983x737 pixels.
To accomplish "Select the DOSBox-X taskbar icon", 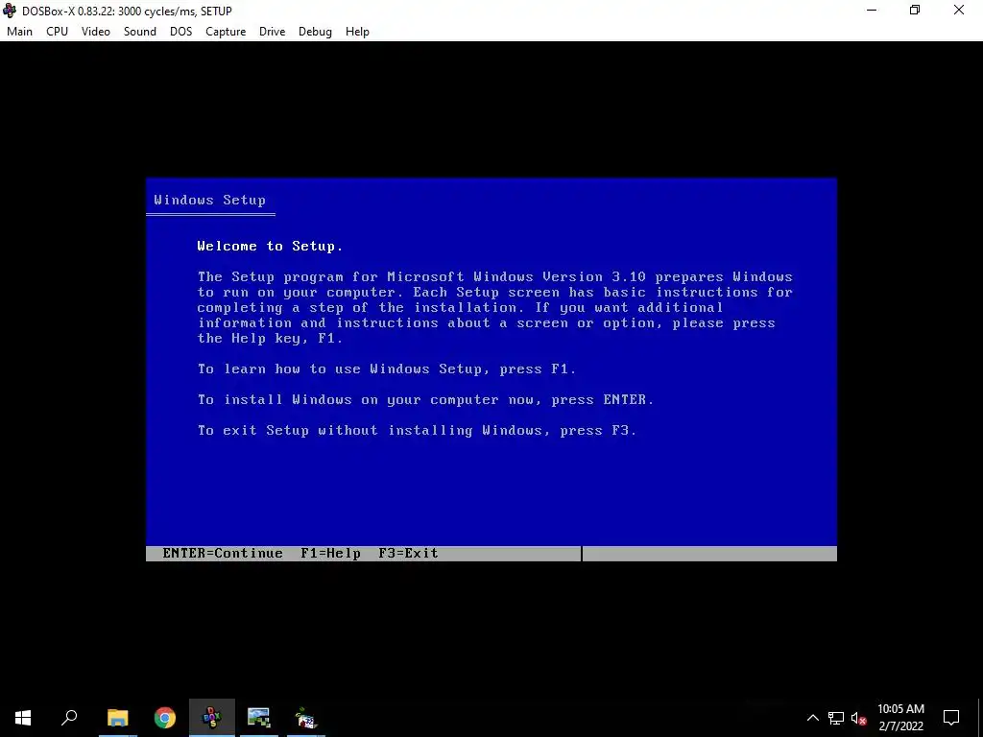I will 212,718.
